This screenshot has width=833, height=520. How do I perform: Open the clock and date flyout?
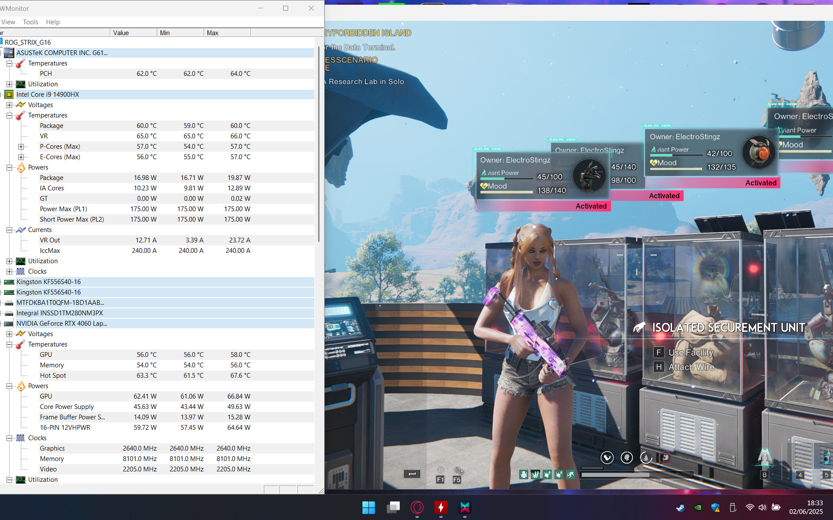coord(806,507)
